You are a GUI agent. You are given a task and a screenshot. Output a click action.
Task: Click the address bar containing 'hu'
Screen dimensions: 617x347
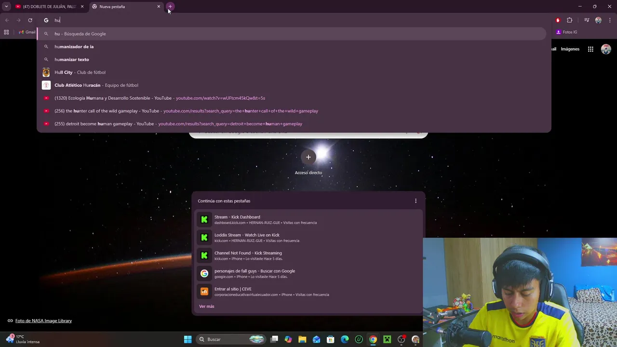[294, 20]
